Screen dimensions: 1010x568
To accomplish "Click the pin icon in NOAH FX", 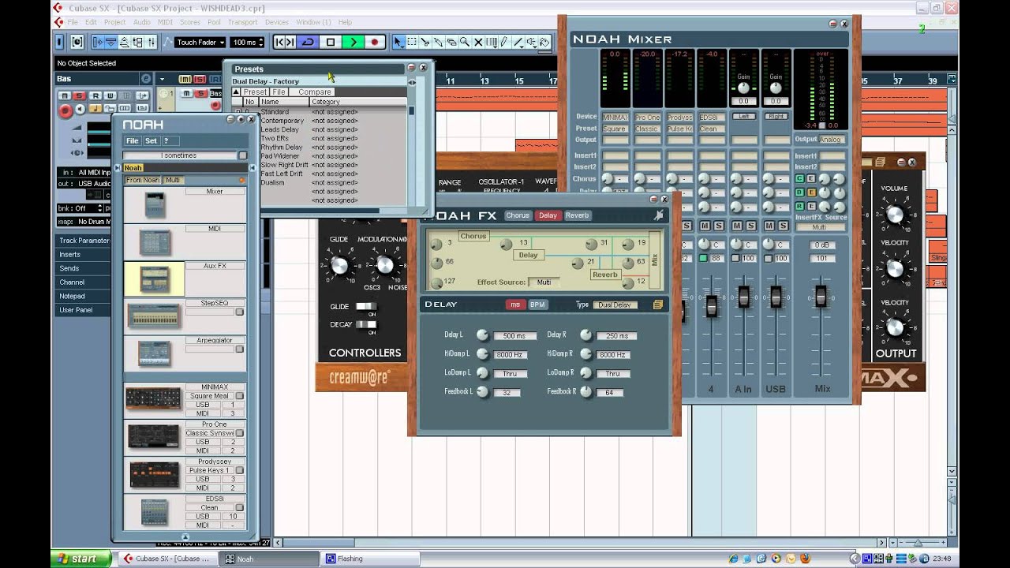I will [659, 215].
